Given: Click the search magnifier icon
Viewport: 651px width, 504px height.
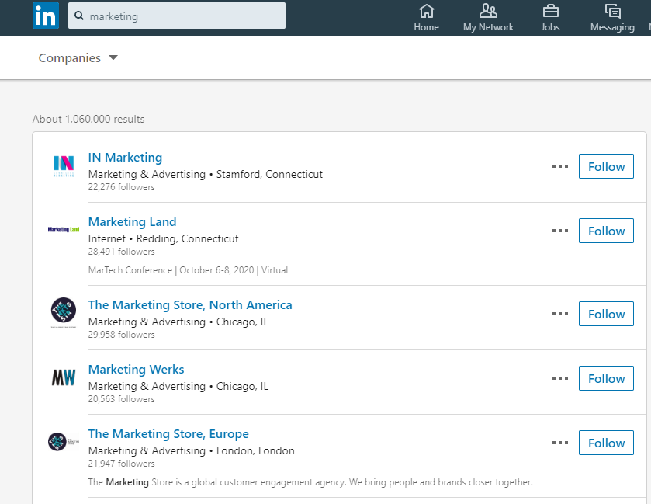Looking at the screenshot, I should tap(79, 16).
